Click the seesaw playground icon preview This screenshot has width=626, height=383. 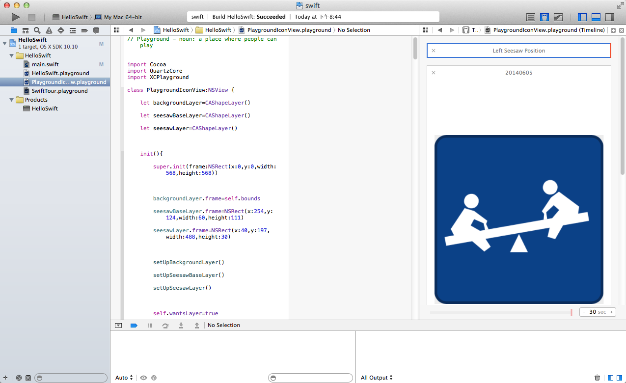pos(519,219)
